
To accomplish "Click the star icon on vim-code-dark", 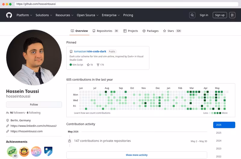I will [x=88, y=65].
